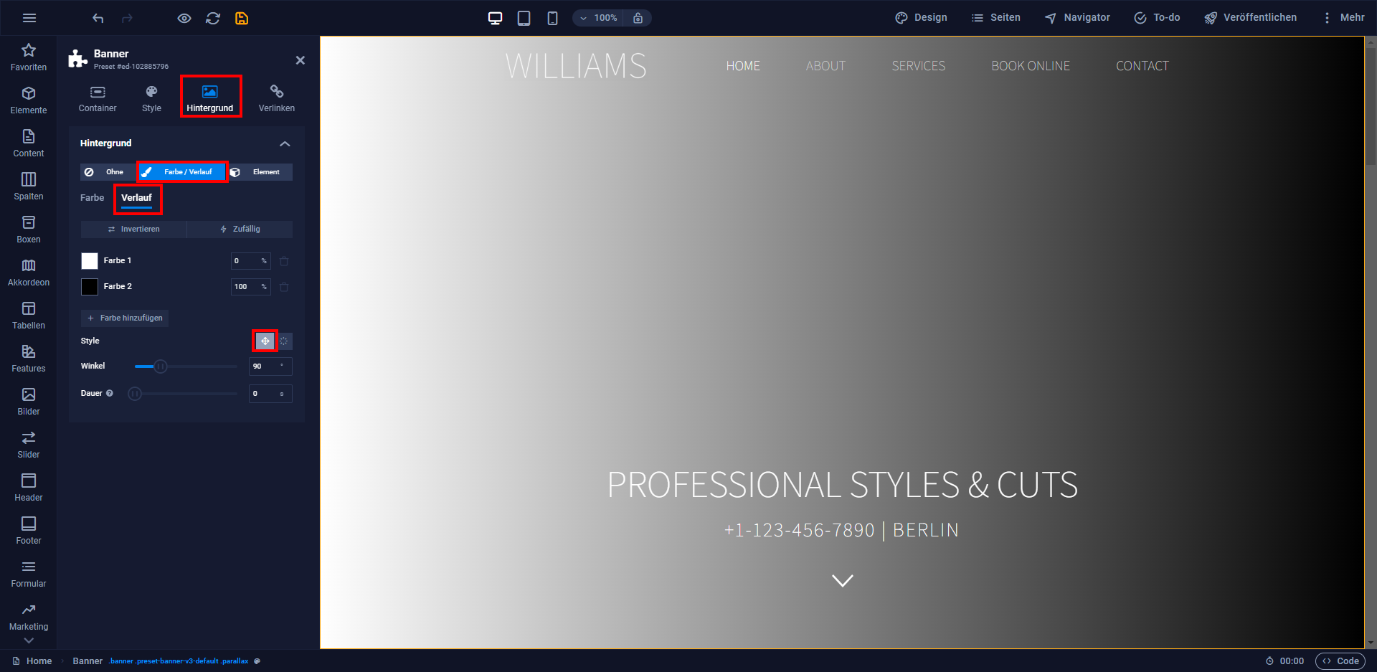The height and width of the screenshot is (672, 1377).
Task: Switch to the Verlauf sub-tab
Action: (136, 198)
